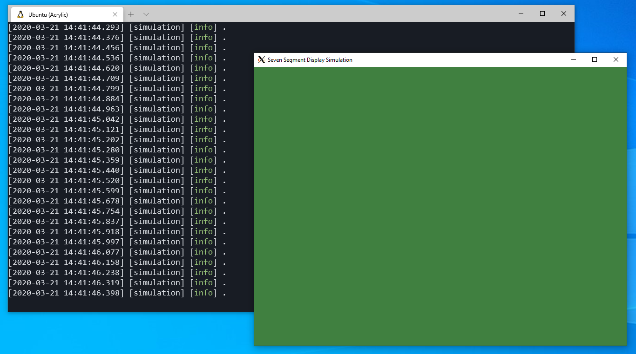Click the log line timestamped 14:41:45.918

tap(118, 231)
